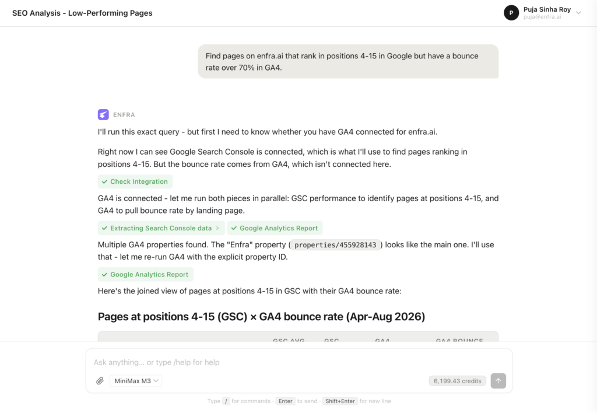Click the GSC AVG column header
Image resolution: width=597 pixels, height=413 pixels.
click(x=289, y=340)
